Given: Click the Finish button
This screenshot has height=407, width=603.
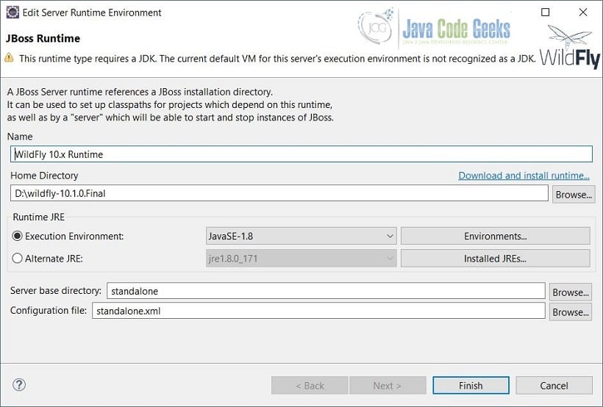Looking at the screenshot, I should coord(471,386).
